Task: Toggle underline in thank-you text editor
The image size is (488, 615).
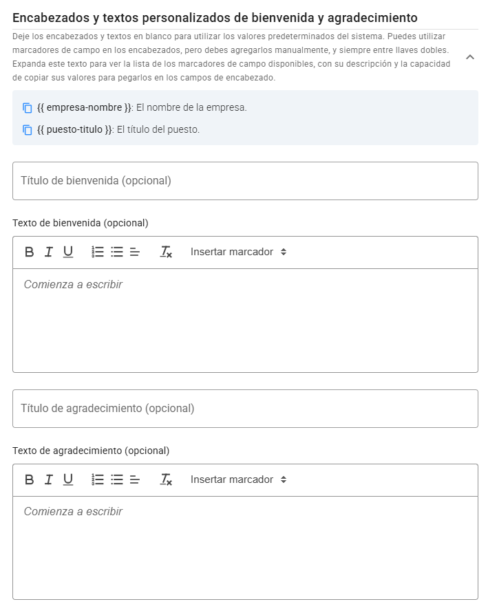Action: [67, 479]
